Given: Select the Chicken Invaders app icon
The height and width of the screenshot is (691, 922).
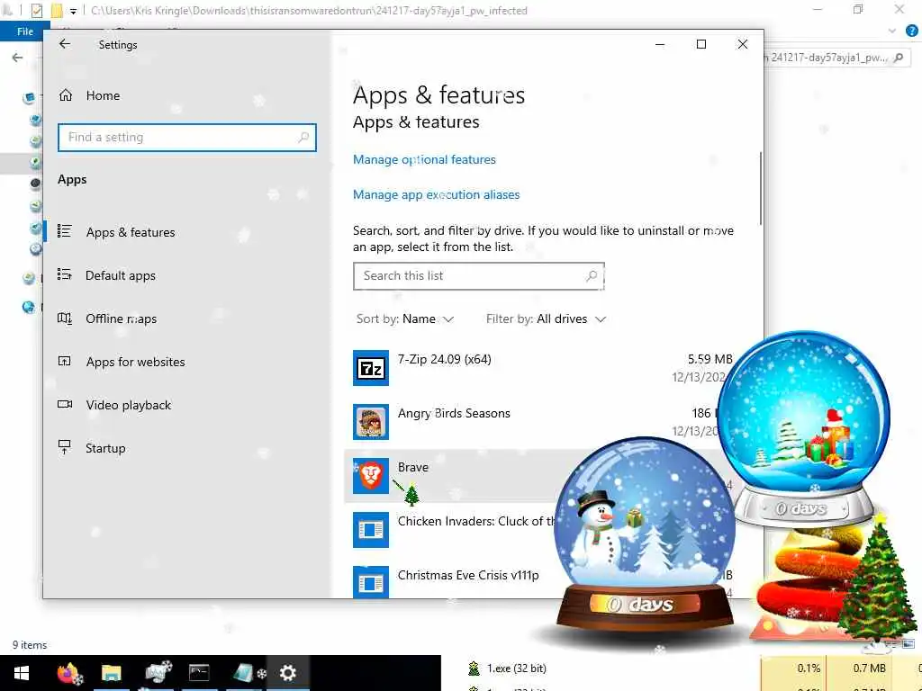Looking at the screenshot, I should [x=370, y=529].
